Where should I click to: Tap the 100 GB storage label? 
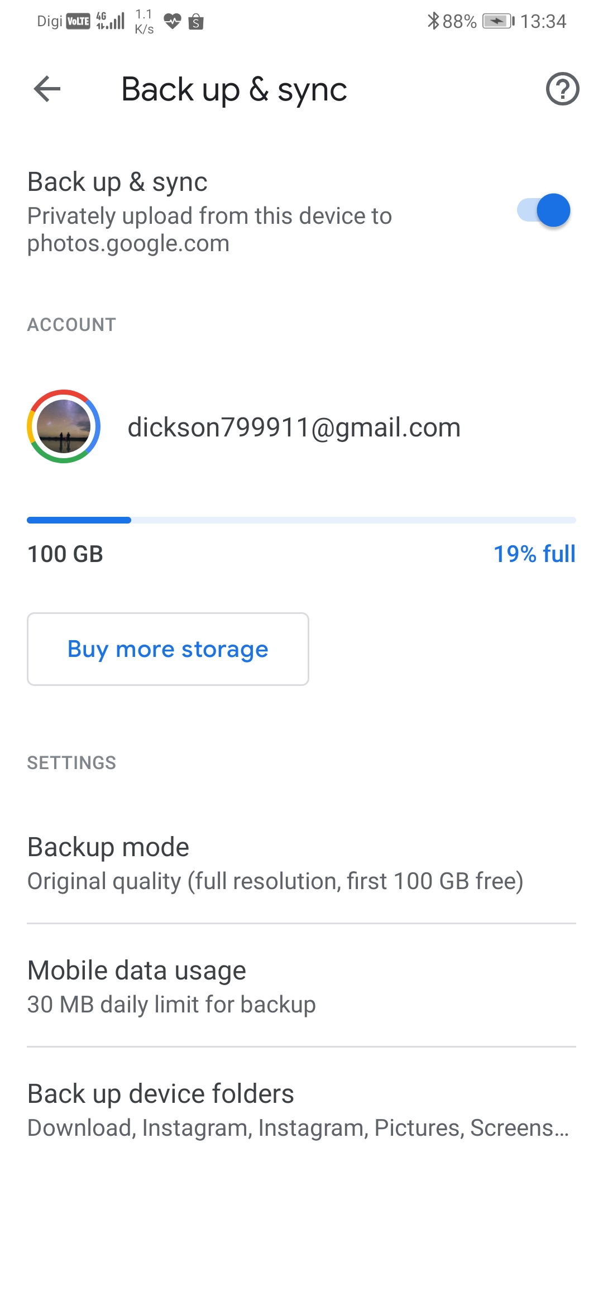[65, 554]
